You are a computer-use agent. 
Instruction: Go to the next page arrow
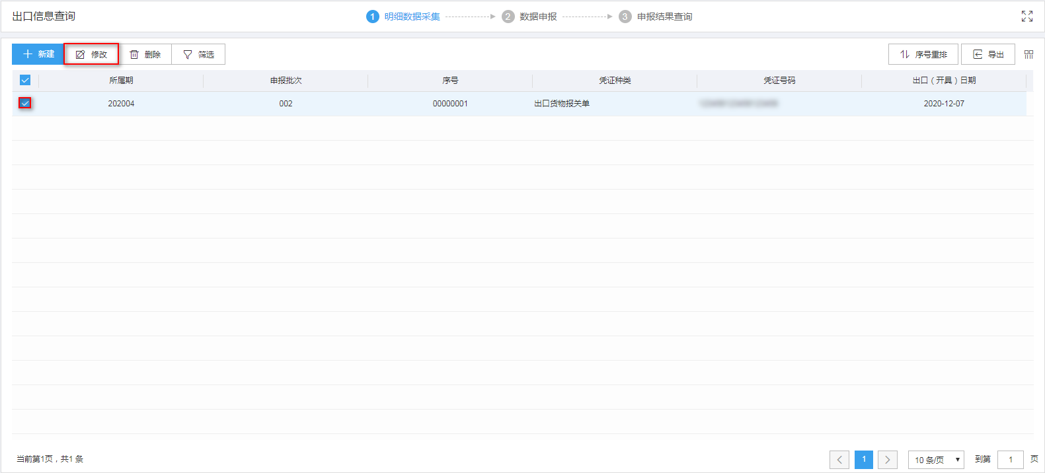(x=887, y=460)
